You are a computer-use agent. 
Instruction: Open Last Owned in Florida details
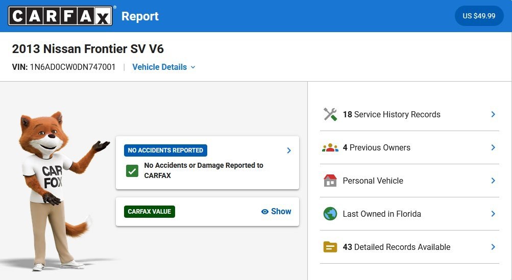click(x=409, y=214)
